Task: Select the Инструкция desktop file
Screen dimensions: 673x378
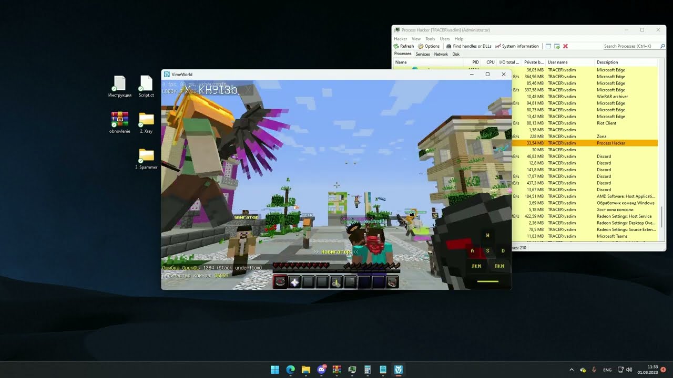Action: [x=120, y=87]
